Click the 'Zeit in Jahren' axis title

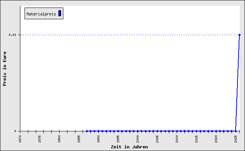(x=129, y=147)
